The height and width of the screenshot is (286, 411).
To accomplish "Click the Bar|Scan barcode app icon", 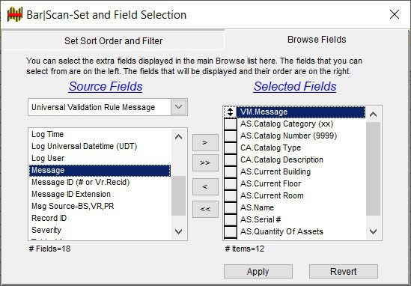I will (x=15, y=15).
